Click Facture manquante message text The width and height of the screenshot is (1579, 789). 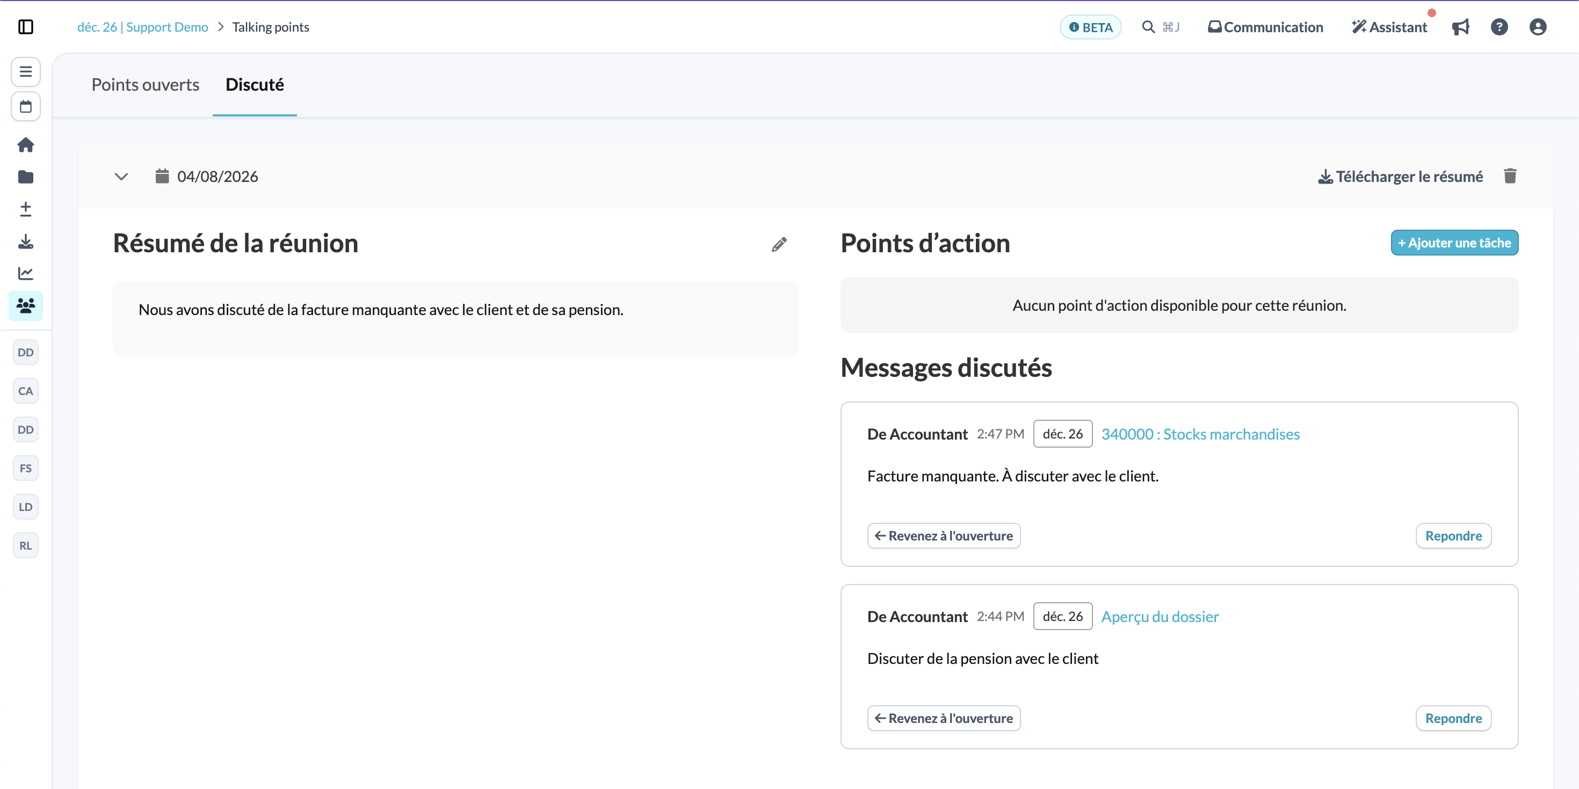coord(1012,476)
